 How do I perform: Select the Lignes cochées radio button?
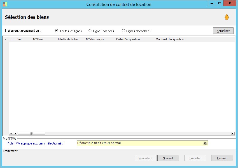(x=90, y=31)
